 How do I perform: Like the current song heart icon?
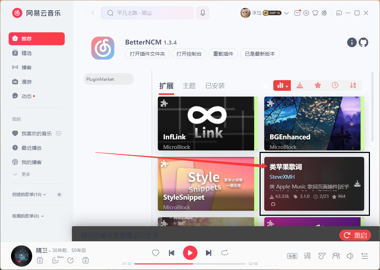[156, 253]
